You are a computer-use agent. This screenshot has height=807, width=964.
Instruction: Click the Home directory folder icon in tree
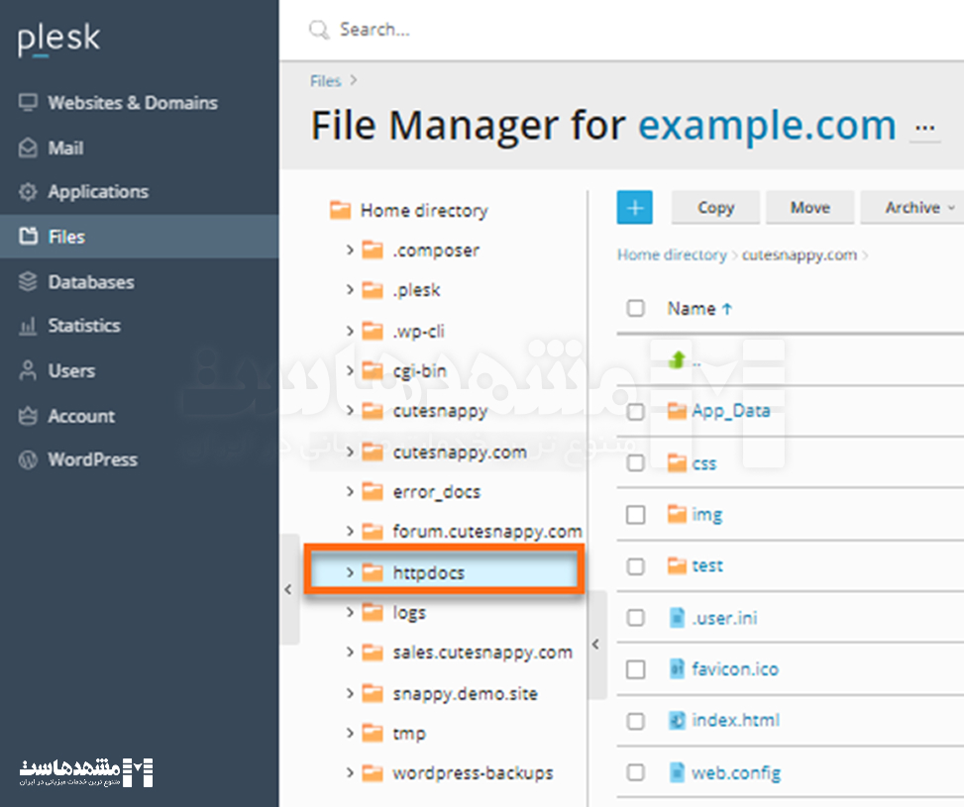340,210
